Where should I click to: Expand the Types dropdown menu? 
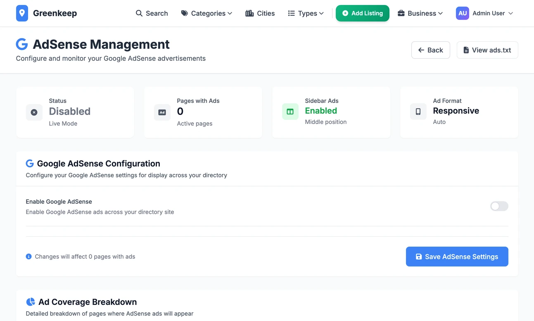pos(306,13)
